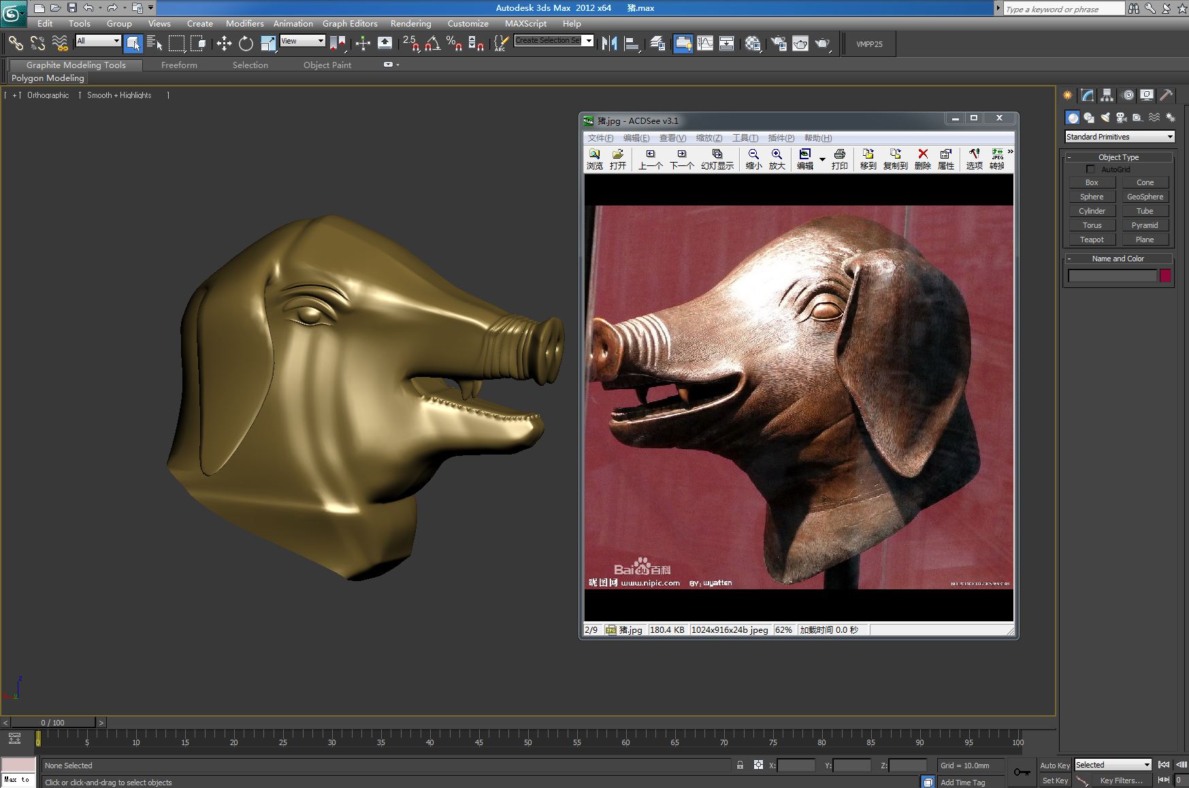
Task: Select the Lights category icon
Action: pyautogui.click(x=1105, y=118)
